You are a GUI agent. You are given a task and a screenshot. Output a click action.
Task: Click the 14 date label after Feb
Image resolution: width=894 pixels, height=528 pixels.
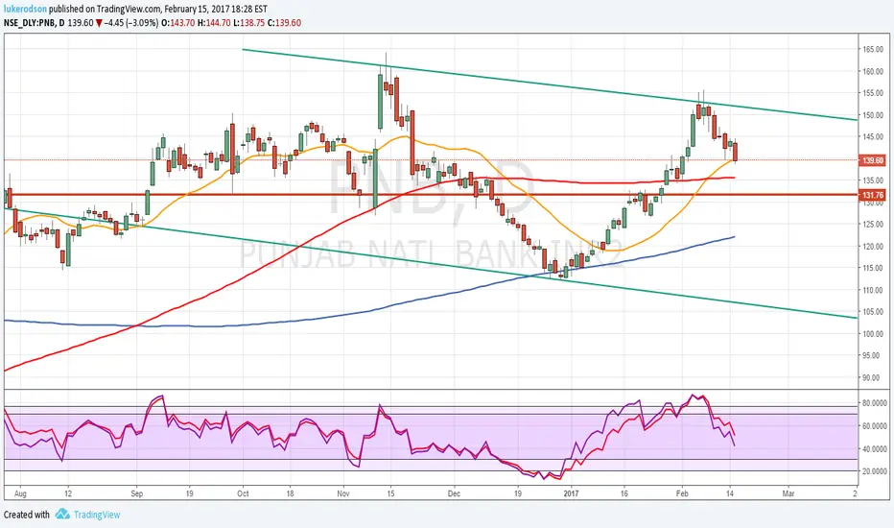(x=730, y=493)
